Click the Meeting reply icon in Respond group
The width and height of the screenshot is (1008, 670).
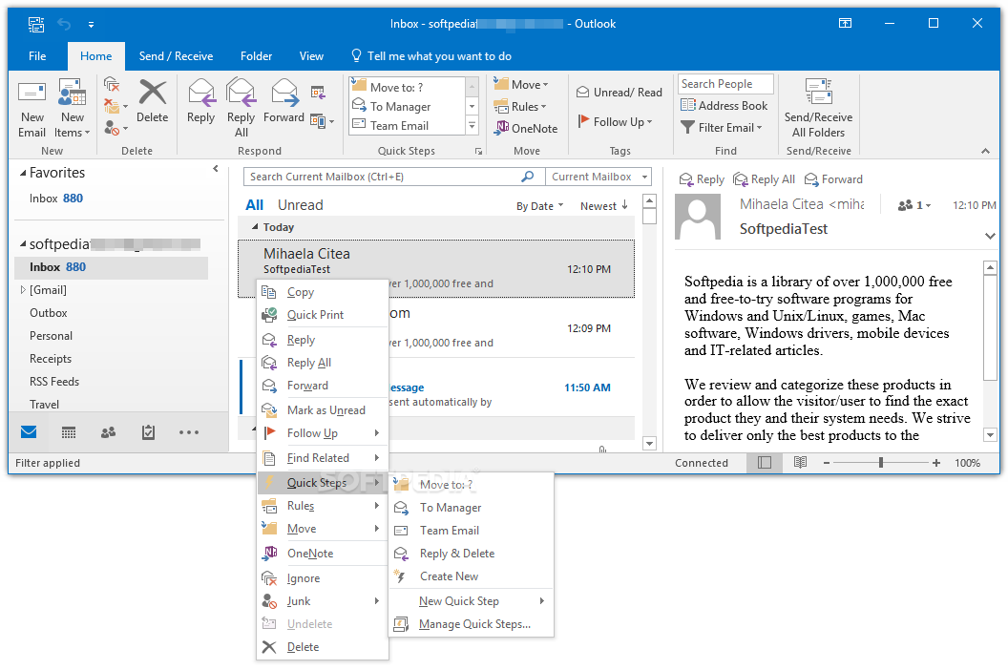click(318, 93)
